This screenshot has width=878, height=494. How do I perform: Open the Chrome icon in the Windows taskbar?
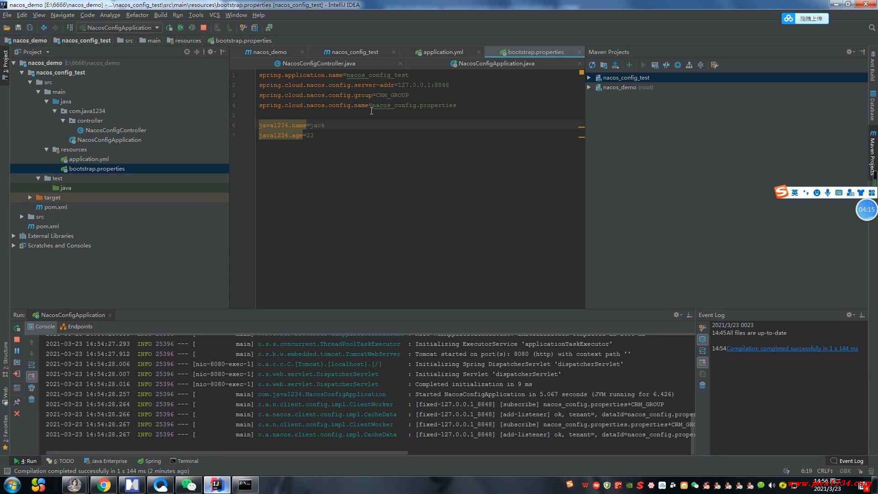(x=103, y=485)
